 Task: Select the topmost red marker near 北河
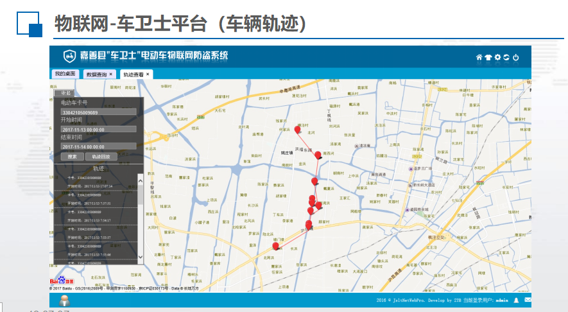[x=297, y=130]
